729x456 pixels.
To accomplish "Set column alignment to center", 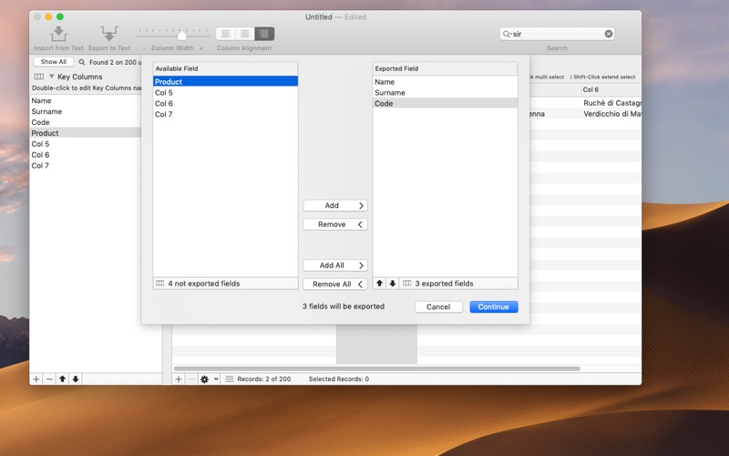I will coord(245,34).
